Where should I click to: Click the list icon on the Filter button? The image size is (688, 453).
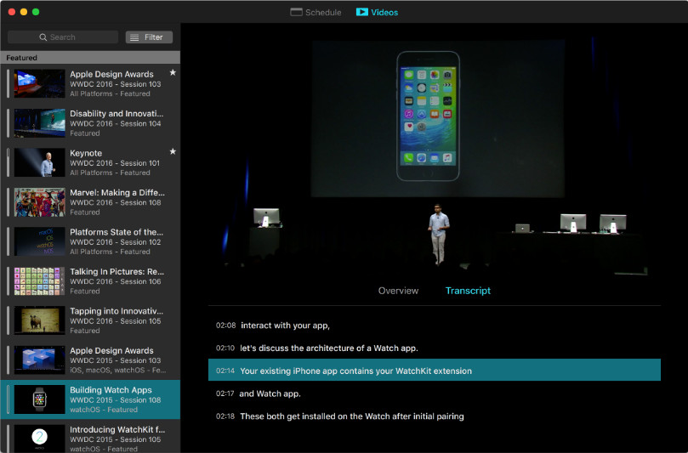134,37
